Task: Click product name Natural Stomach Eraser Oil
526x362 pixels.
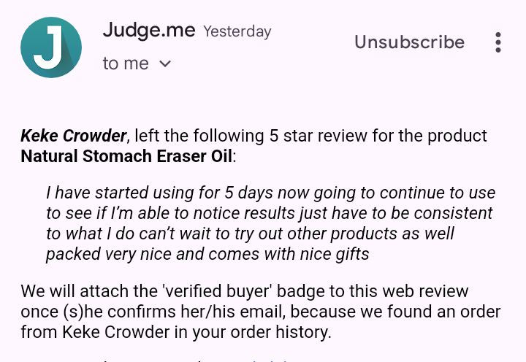Action: coord(126,156)
